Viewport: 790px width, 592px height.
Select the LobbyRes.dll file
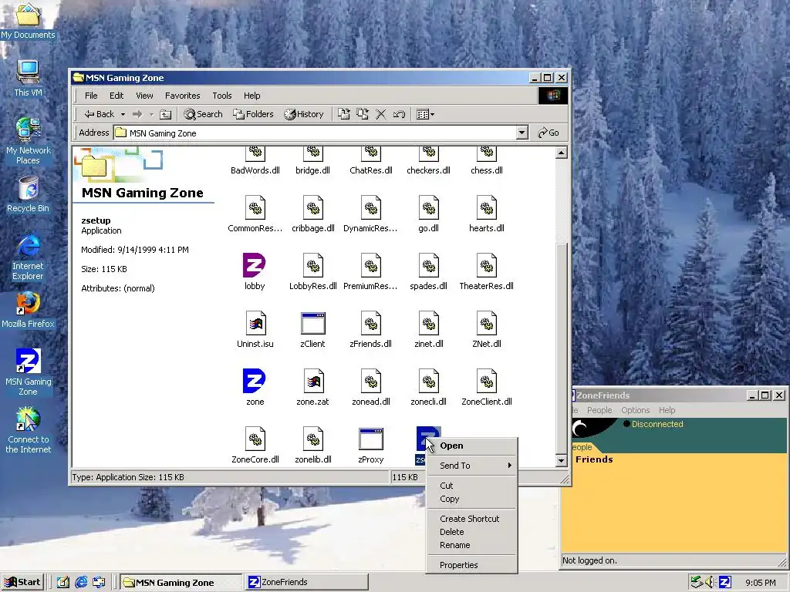(x=313, y=271)
